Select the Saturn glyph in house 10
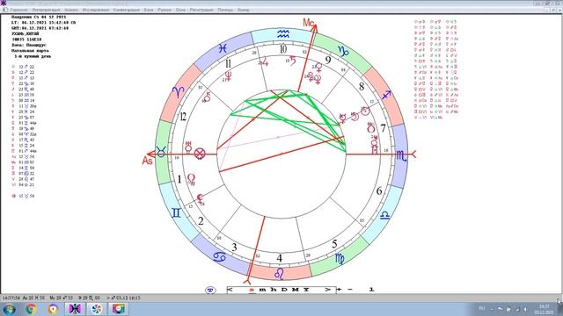 pos(293,61)
